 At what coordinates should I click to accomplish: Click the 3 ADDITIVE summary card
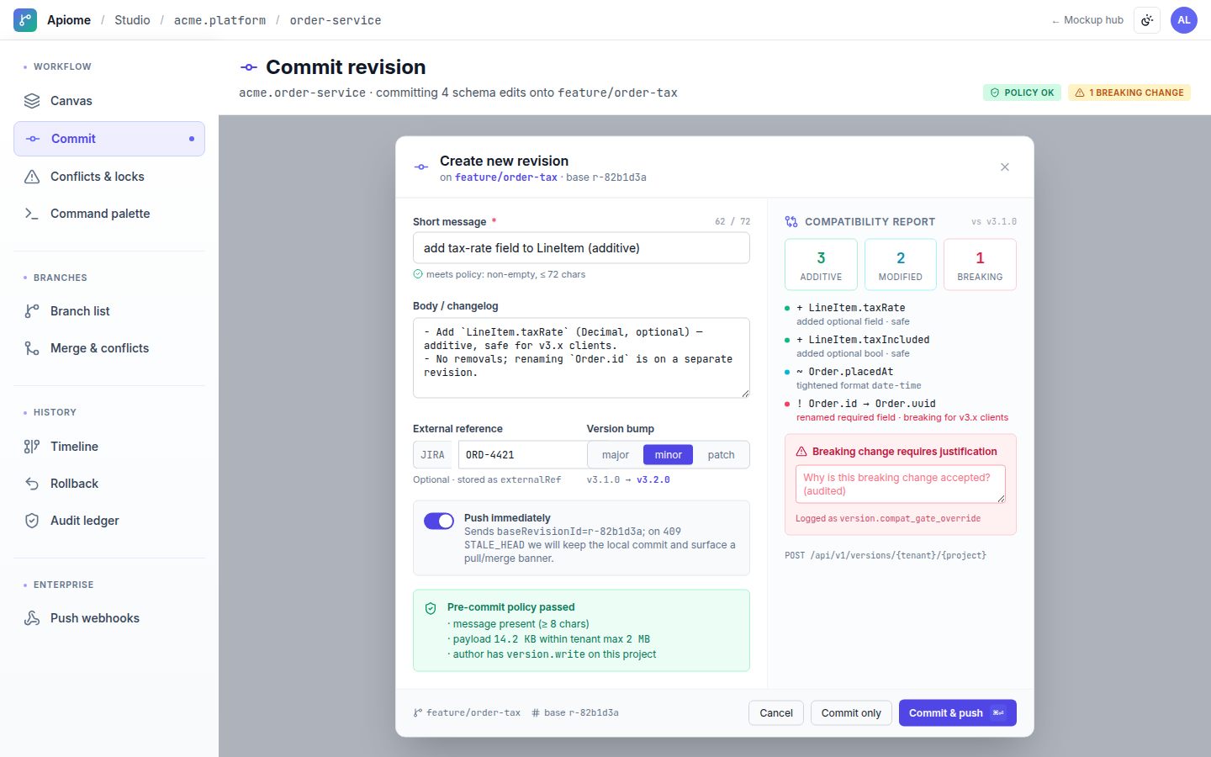pos(821,265)
